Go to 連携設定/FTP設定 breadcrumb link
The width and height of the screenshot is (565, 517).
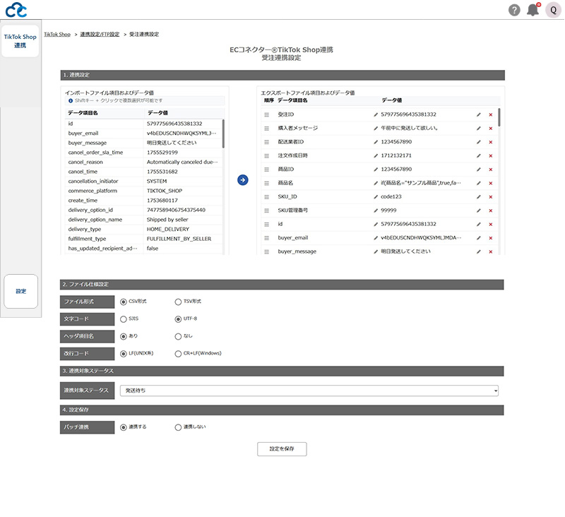pyautogui.click(x=100, y=34)
